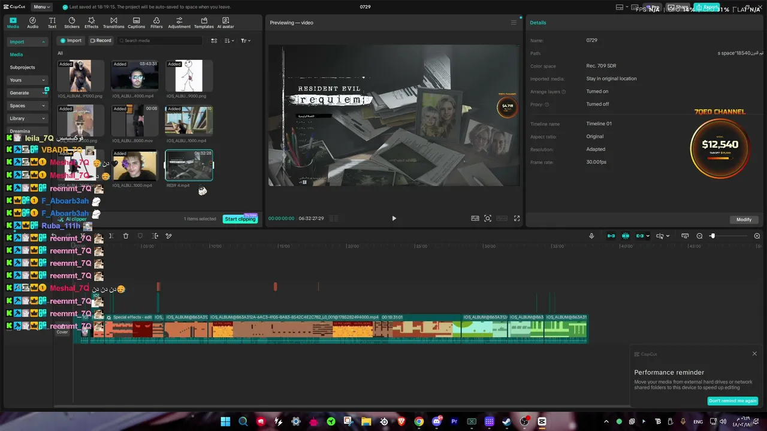Delete the selected clip in timeline toolbar

pos(126,236)
